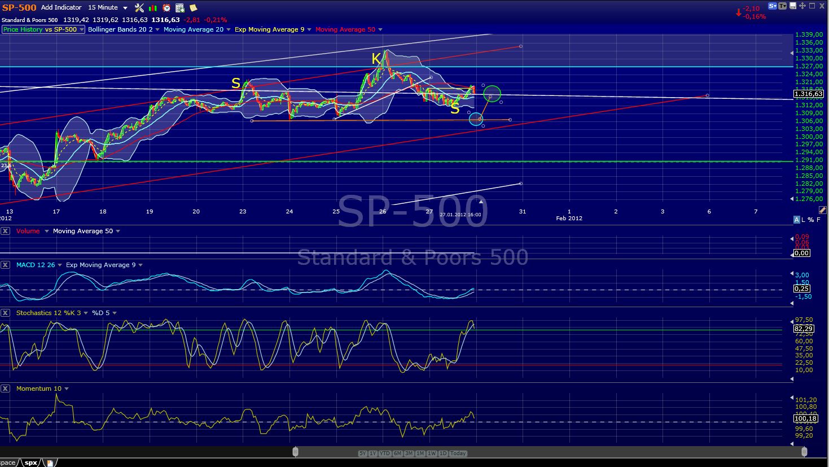This screenshot has height=467, width=829.
Task: Click the calculator/spreadsheet icon in toolbar
Action: click(x=180, y=8)
